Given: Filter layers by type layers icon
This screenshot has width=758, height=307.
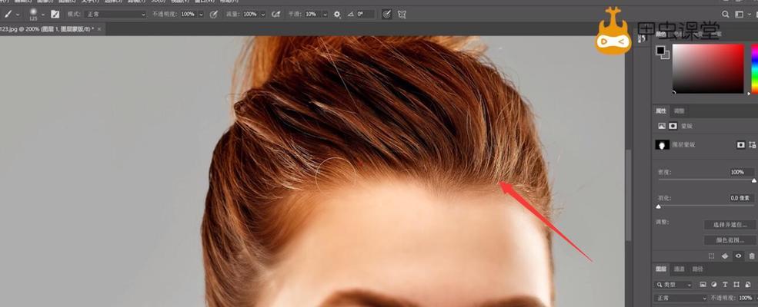Looking at the screenshot, I should 725,285.
